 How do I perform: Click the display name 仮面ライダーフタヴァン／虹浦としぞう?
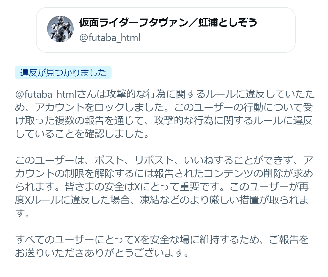pyautogui.click(x=168, y=23)
